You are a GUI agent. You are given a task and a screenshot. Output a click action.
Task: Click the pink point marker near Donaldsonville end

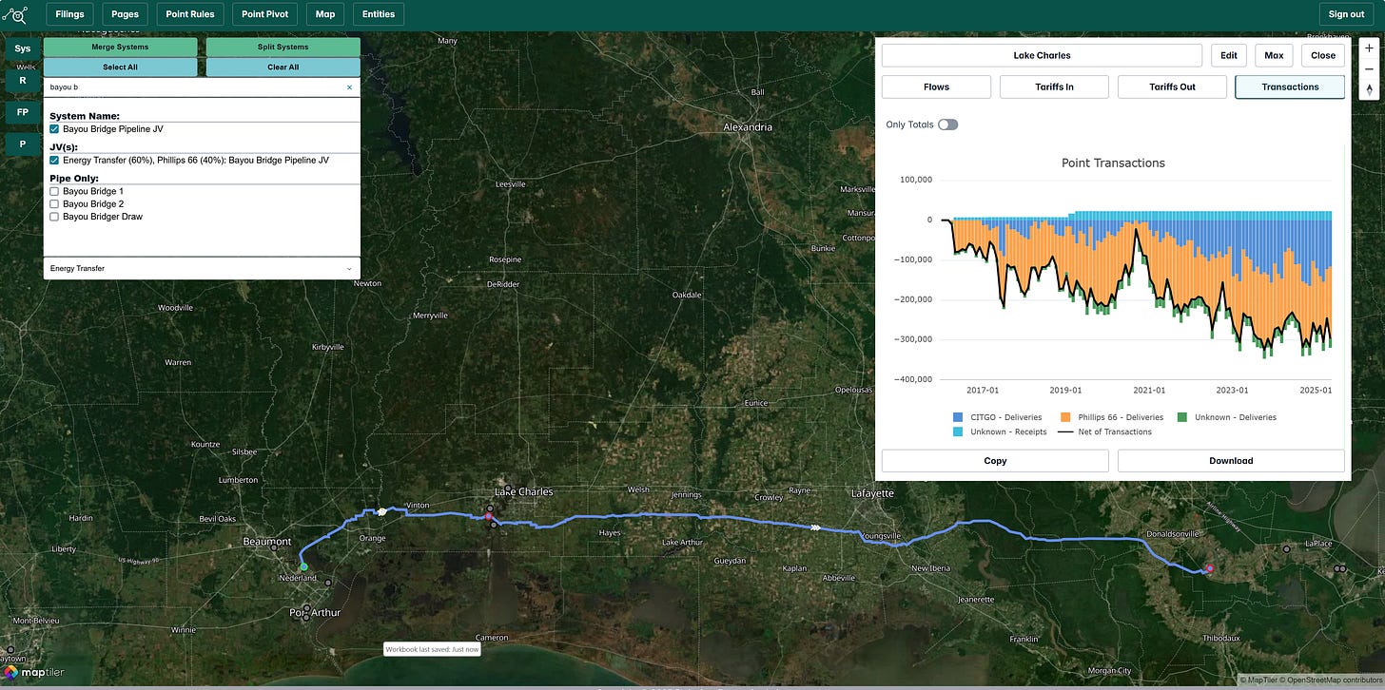[x=1210, y=568]
